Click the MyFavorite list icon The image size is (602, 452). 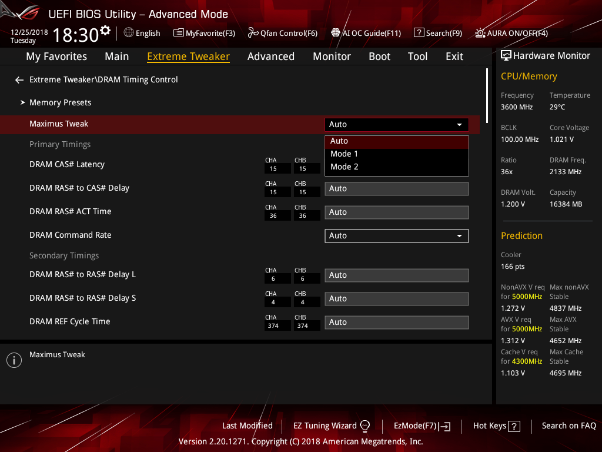point(178,33)
